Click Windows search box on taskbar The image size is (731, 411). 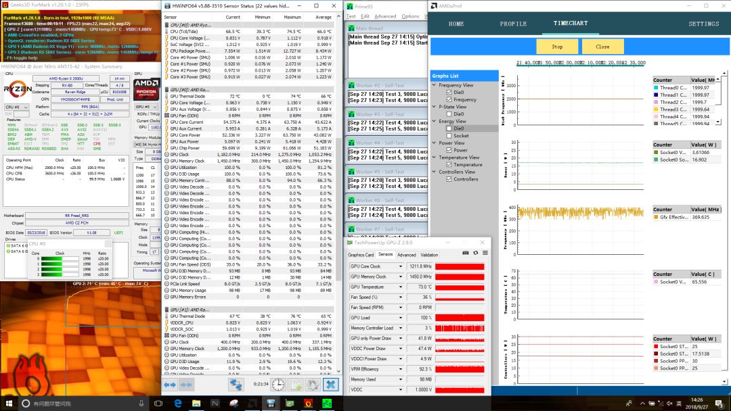[x=84, y=404]
